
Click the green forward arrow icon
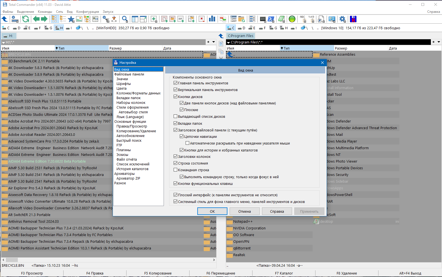click(44, 19)
